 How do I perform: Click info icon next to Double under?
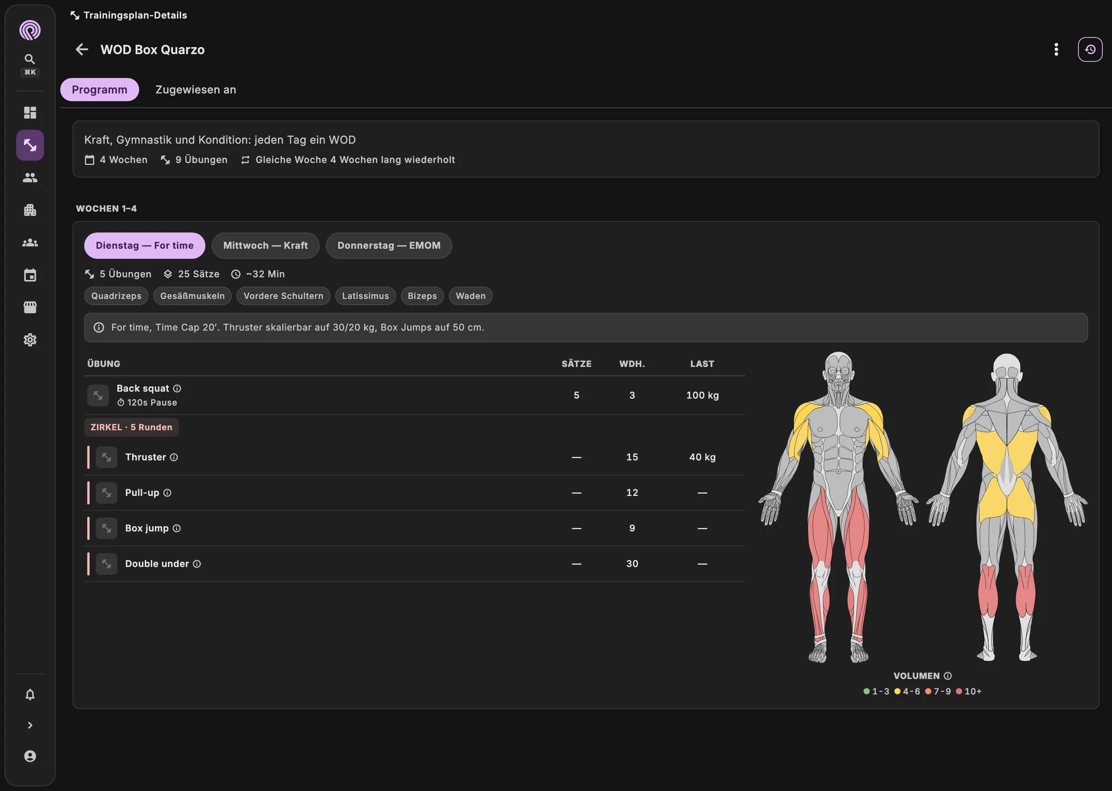click(x=197, y=564)
